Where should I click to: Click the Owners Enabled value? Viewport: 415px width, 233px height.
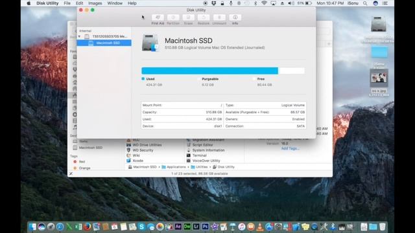coord(298,119)
